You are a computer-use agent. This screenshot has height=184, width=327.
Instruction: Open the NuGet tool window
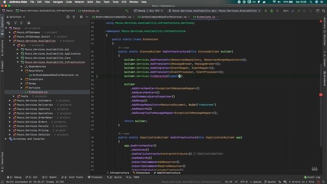[x=49, y=177]
